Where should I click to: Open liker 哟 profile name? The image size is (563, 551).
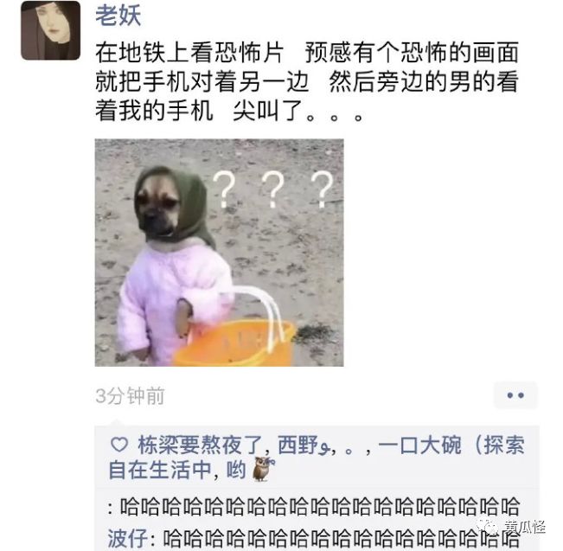click(x=236, y=470)
